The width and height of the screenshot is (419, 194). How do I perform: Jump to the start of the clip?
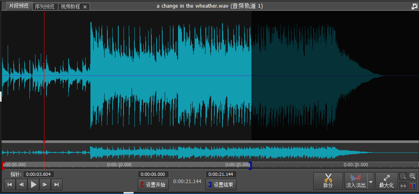click(10, 184)
